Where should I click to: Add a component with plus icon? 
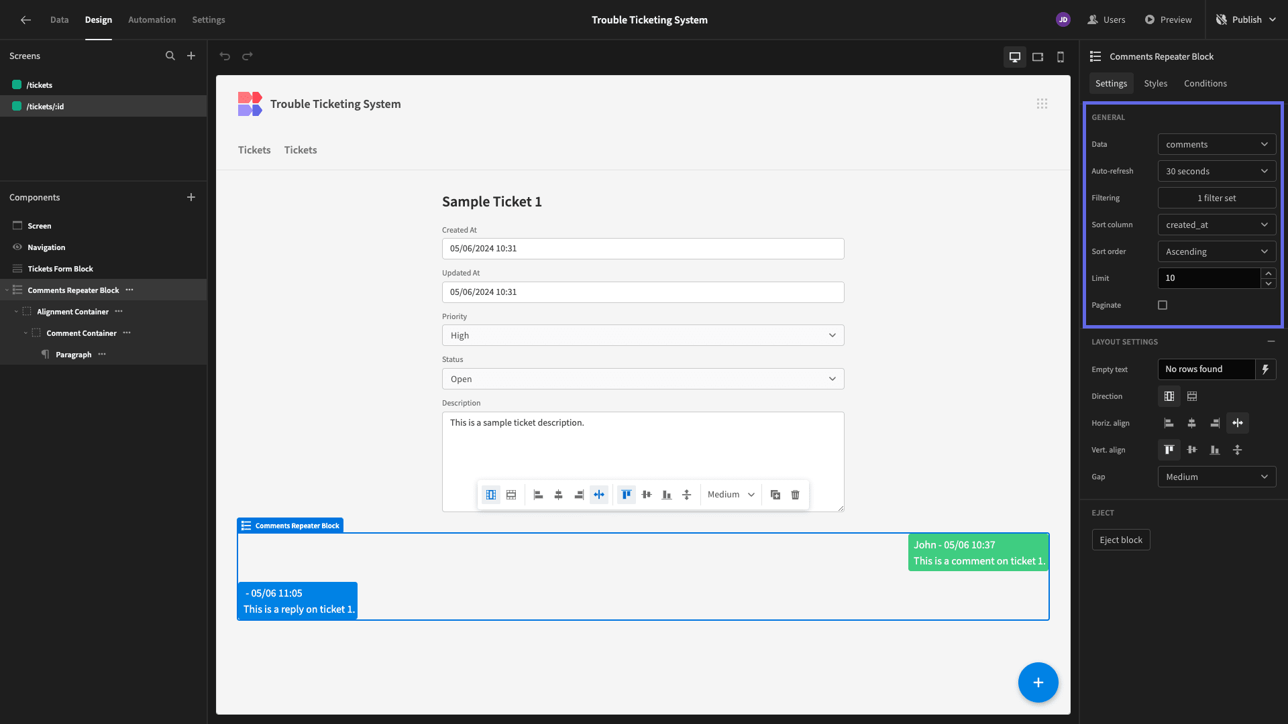click(191, 197)
